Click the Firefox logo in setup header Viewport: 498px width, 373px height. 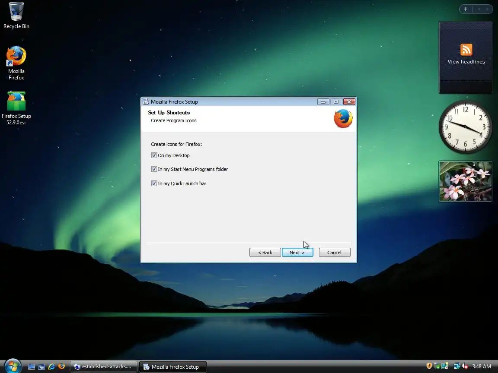[343, 118]
